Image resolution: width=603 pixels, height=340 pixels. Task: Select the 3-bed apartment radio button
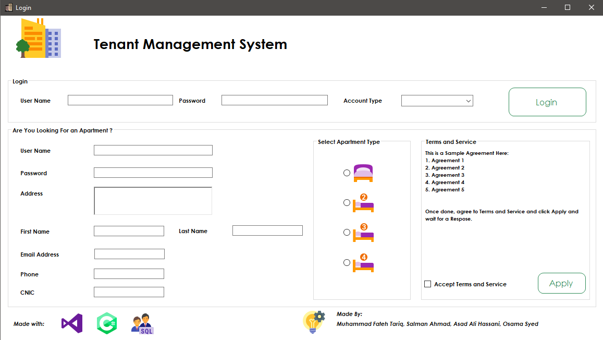(x=347, y=233)
